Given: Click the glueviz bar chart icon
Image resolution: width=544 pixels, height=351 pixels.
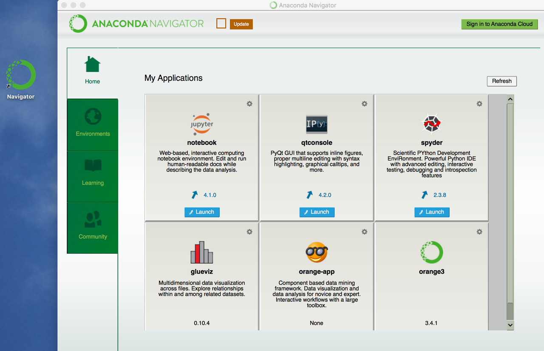Looking at the screenshot, I should 202,253.
